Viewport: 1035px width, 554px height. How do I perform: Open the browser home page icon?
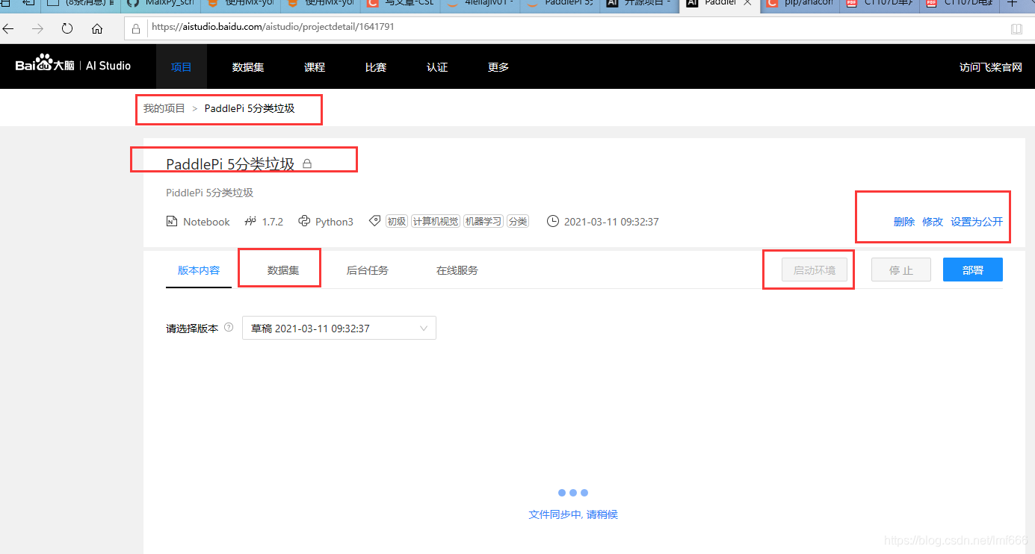click(x=97, y=28)
